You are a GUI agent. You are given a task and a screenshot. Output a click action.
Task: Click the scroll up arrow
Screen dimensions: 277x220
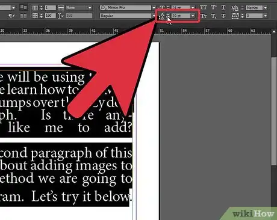coord(274,31)
